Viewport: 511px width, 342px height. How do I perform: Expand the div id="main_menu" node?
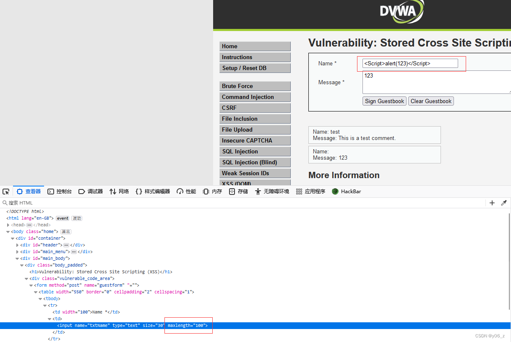point(18,252)
